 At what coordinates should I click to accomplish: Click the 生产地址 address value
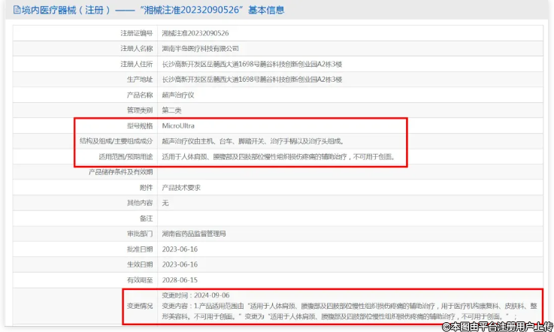tap(252, 79)
